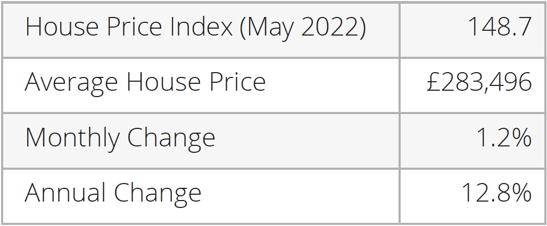Click the Monthly Change label
The image size is (547, 226).
120,138
